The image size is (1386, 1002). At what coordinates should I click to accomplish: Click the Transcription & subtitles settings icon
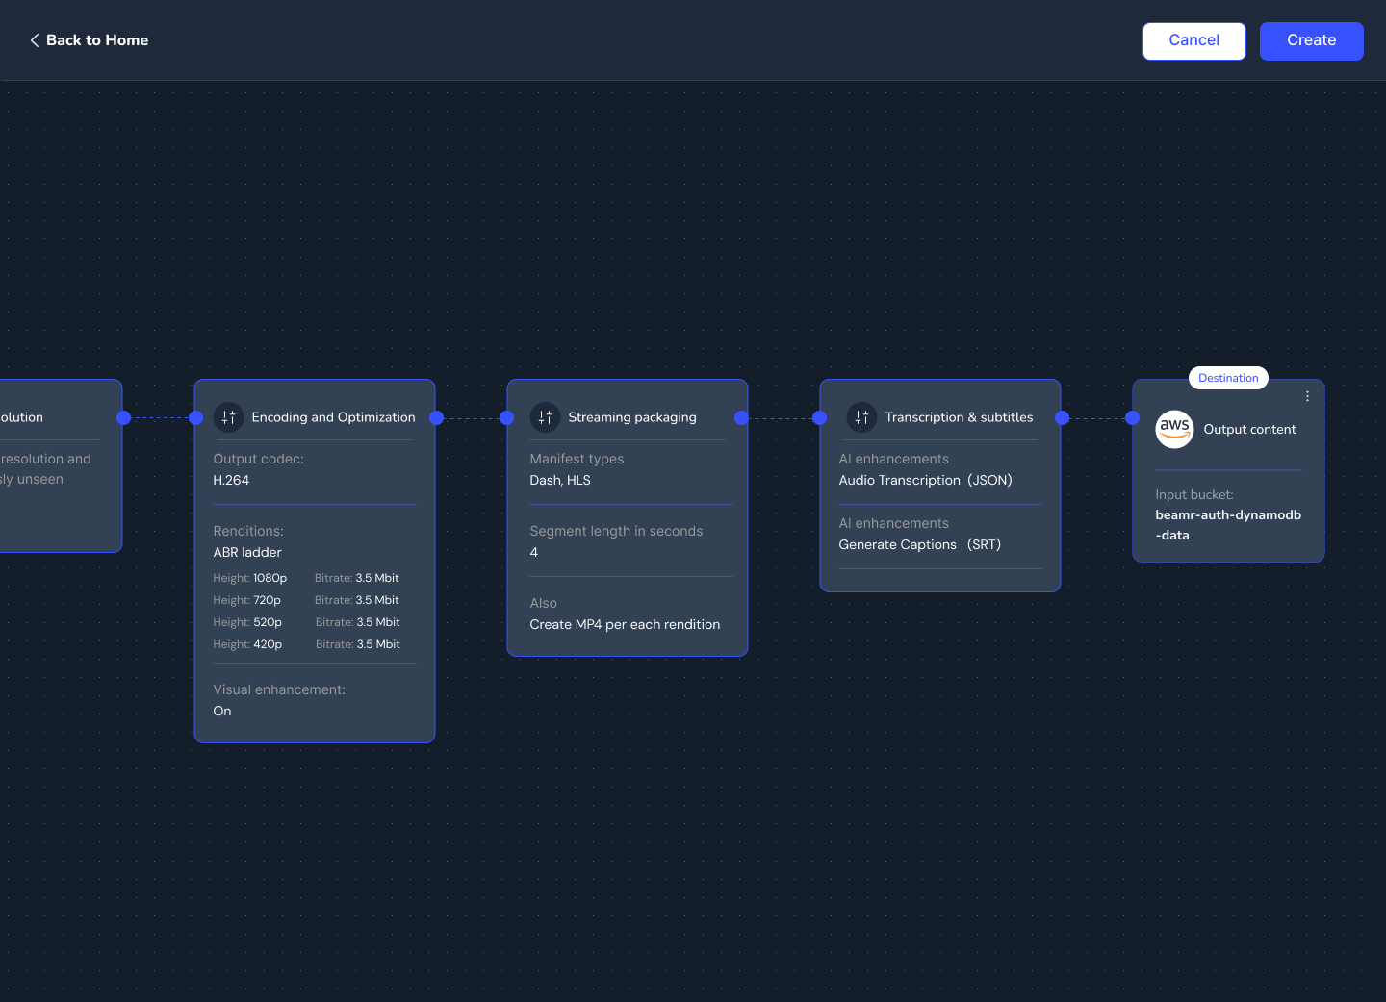click(x=861, y=417)
